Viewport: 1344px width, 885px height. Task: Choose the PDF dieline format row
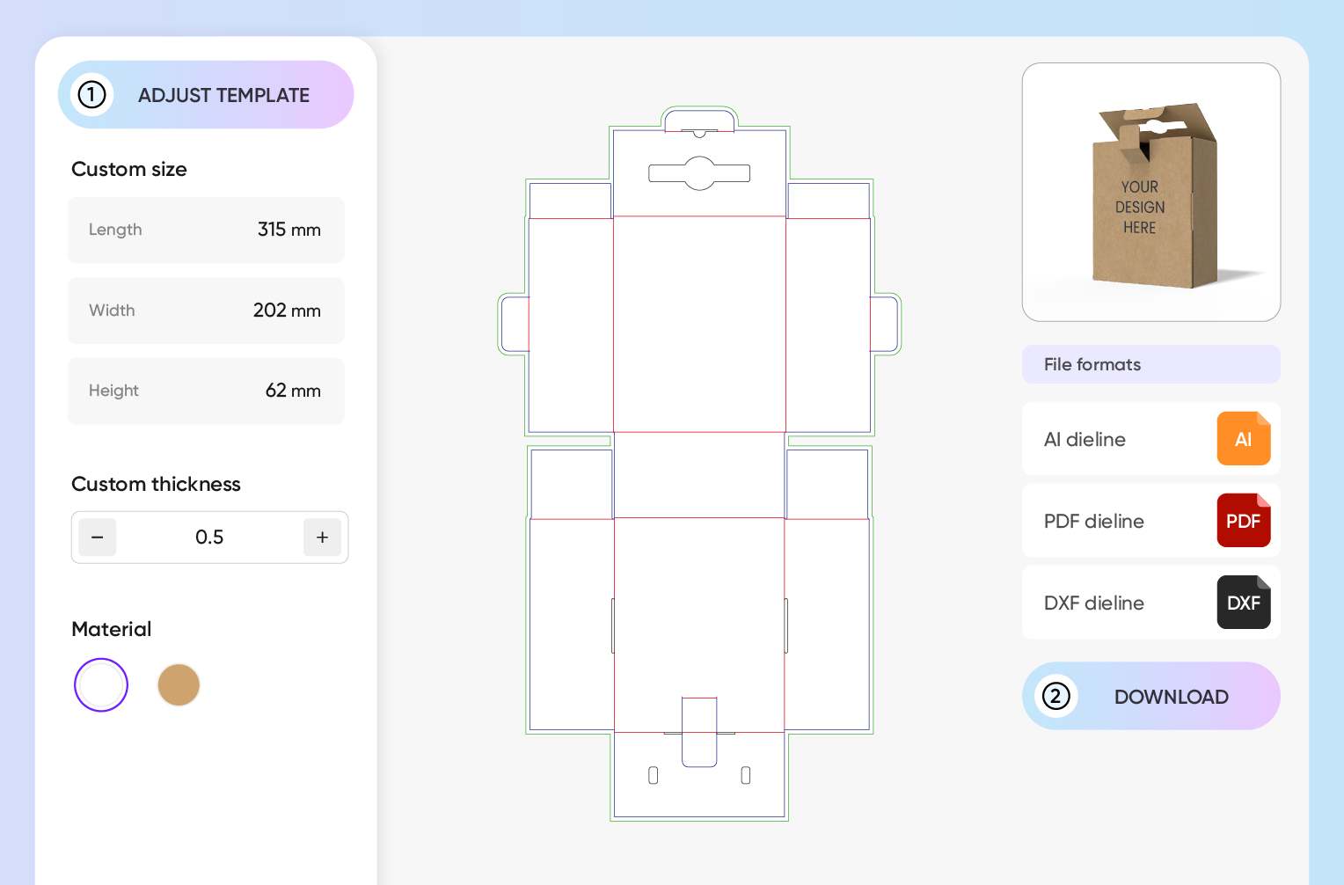point(1150,520)
